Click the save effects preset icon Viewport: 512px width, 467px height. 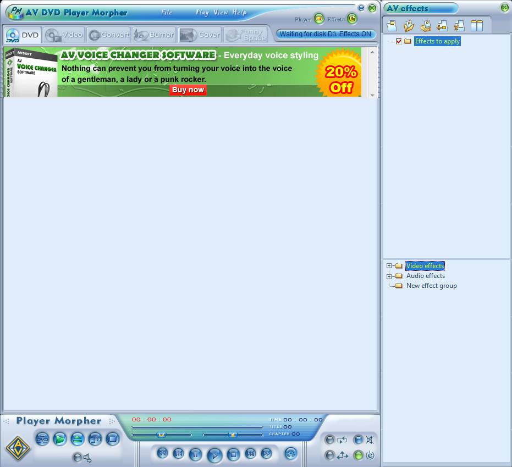click(426, 25)
